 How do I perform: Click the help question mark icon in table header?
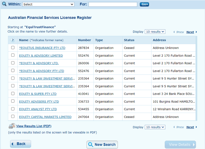pos(12,40)
